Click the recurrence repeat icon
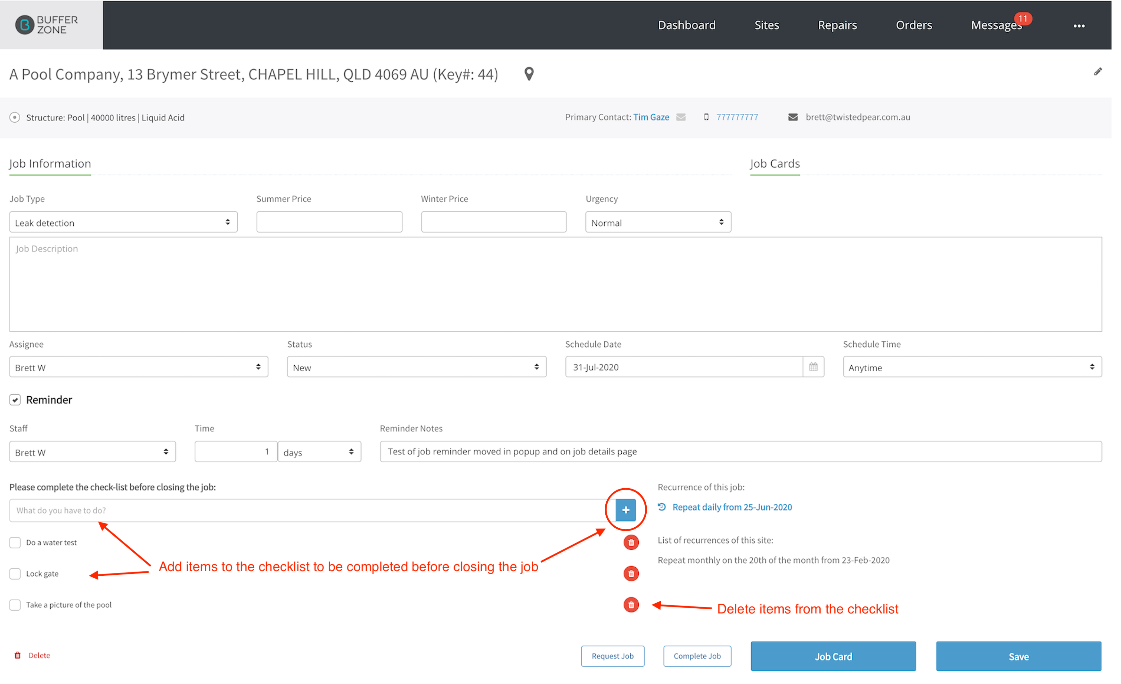This screenshot has width=1121, height=684. (662, 507)
